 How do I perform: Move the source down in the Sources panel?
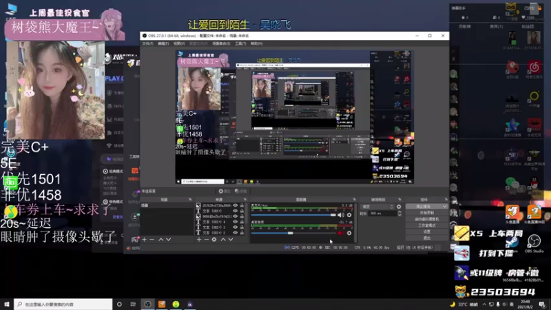point(231,239)
